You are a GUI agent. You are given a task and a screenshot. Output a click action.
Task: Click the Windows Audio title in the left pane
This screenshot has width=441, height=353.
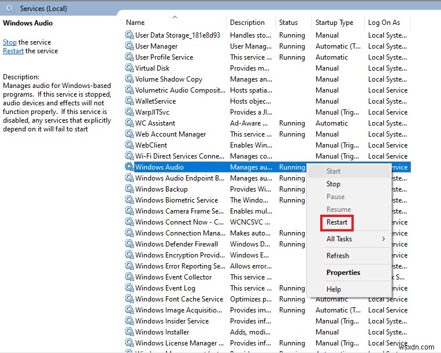coord(28,23)
